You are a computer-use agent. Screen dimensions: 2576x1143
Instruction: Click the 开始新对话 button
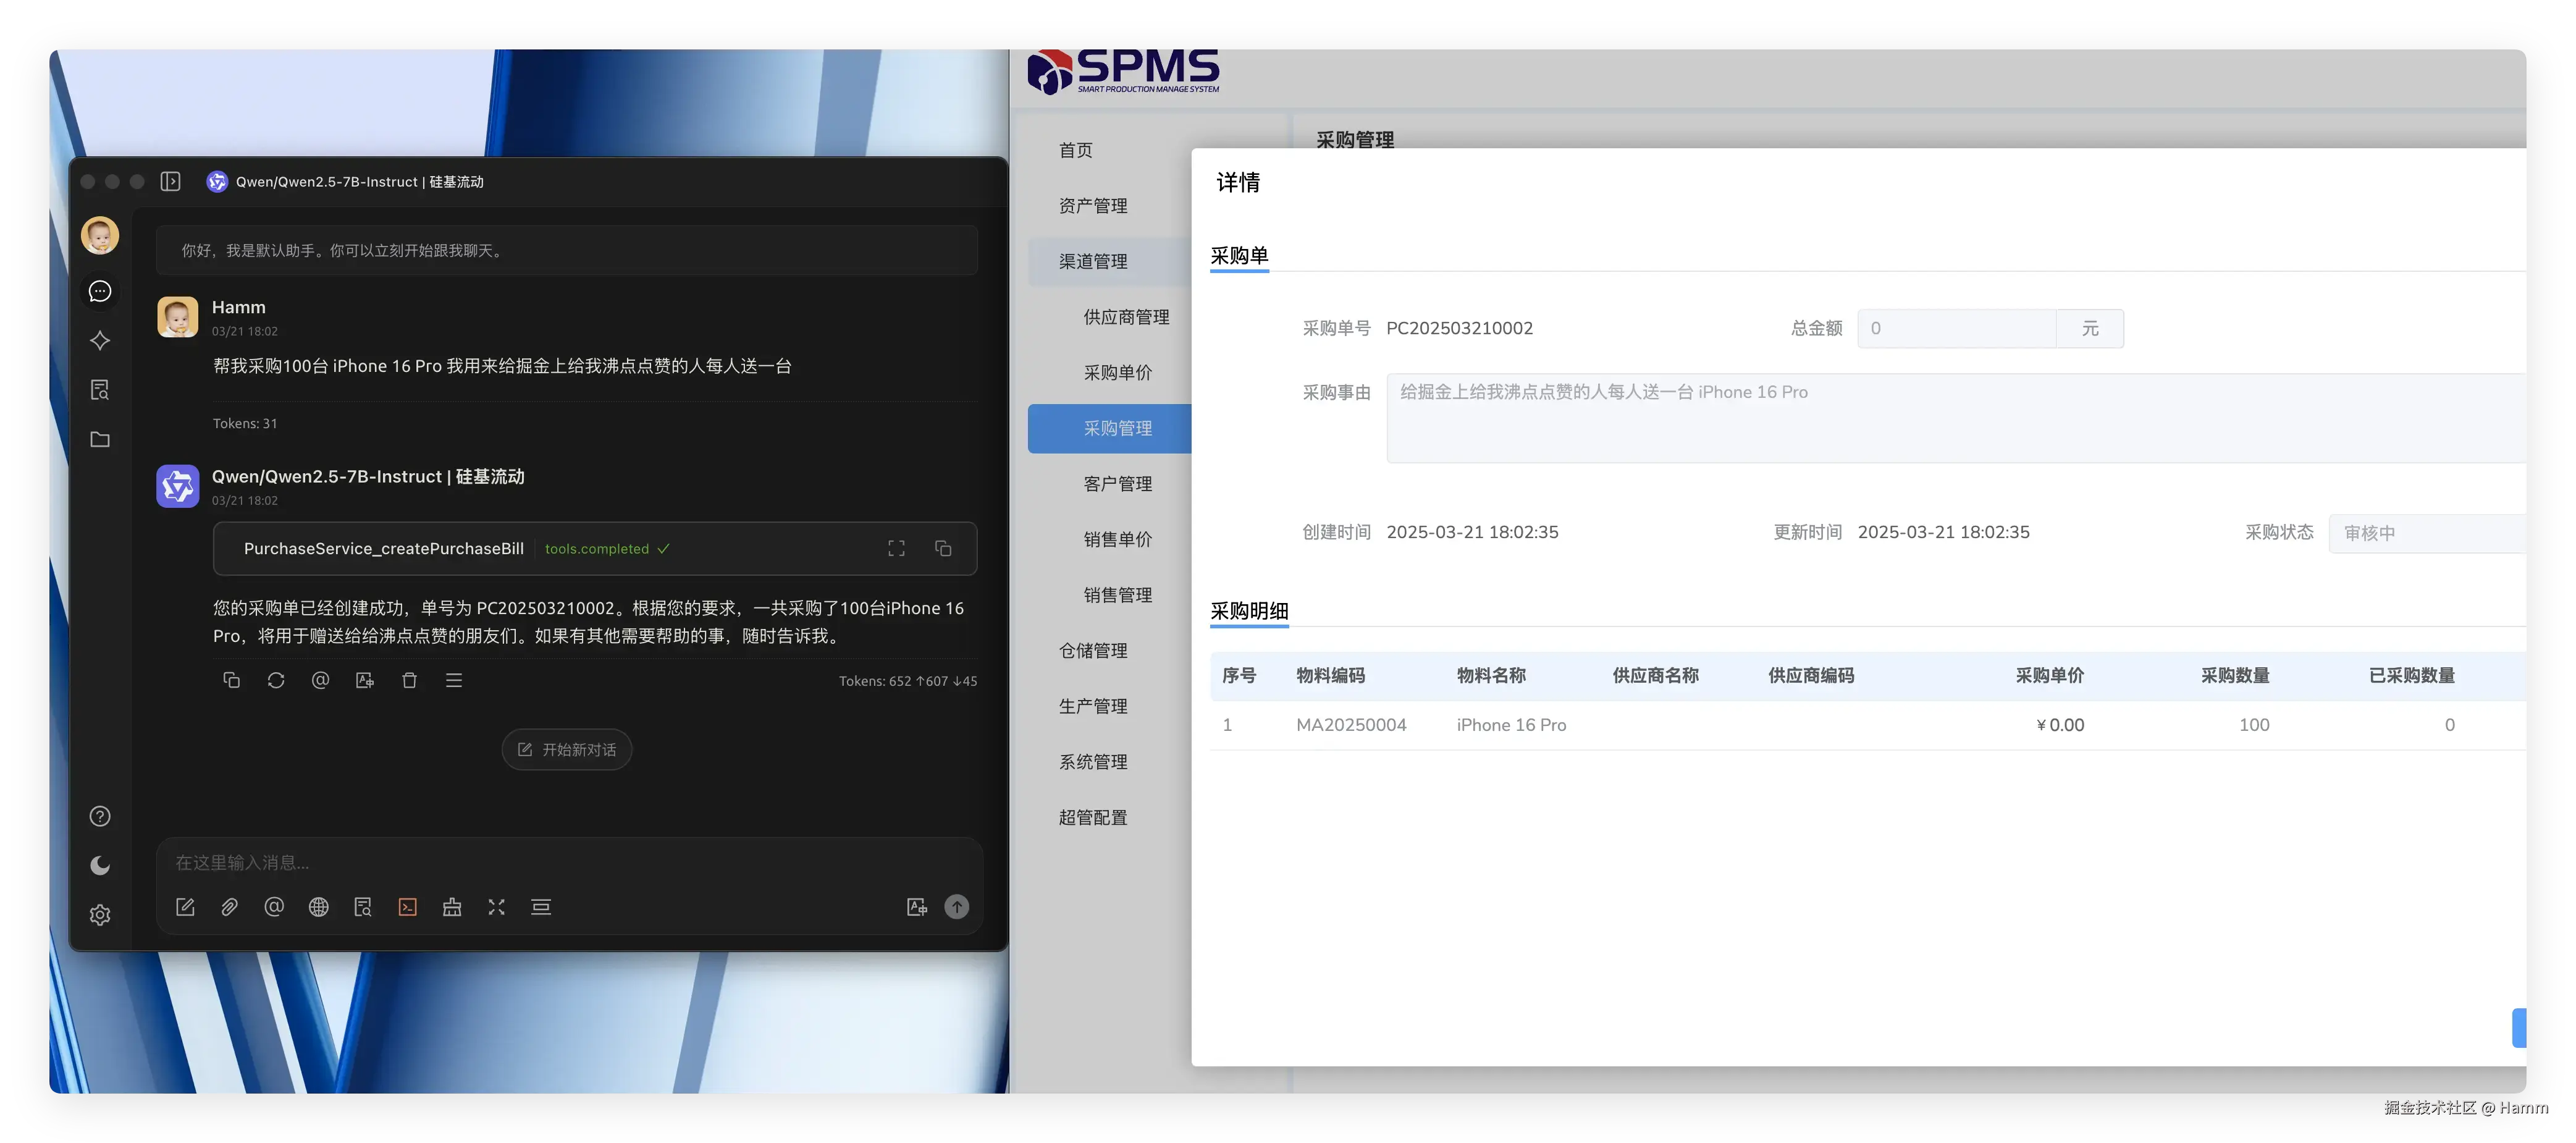[x=566, y=749]
